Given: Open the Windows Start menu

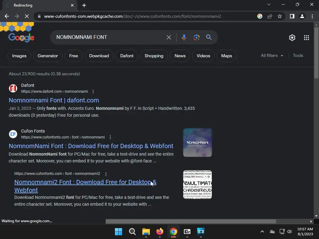Looking at the screenshot, I should point(118,232).
